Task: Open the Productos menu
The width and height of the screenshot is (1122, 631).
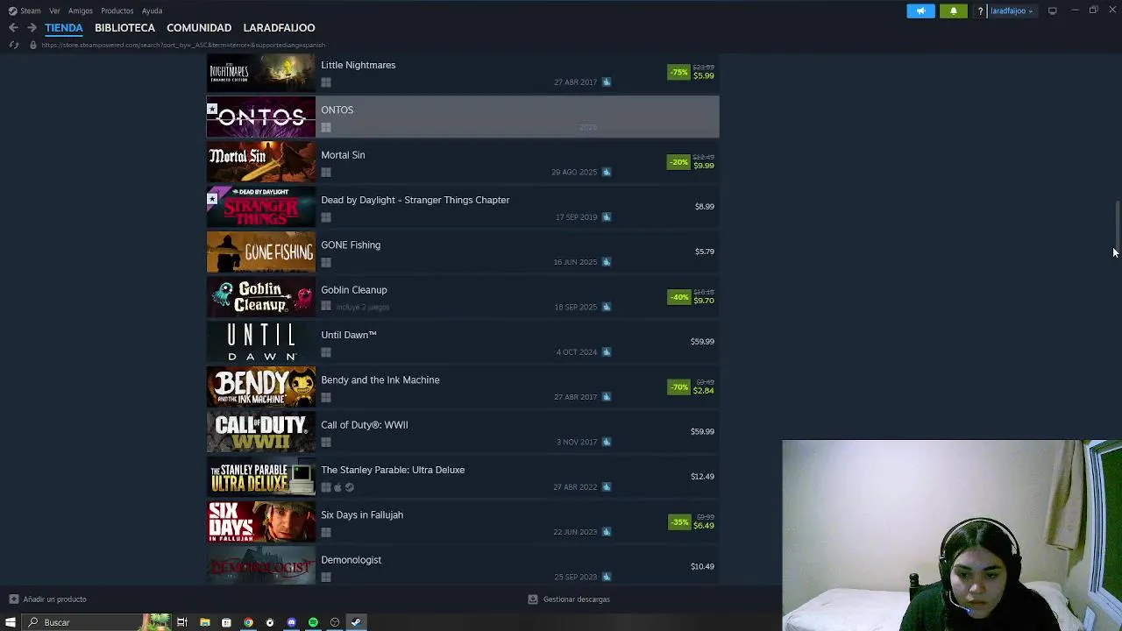Action: [117, 11]
